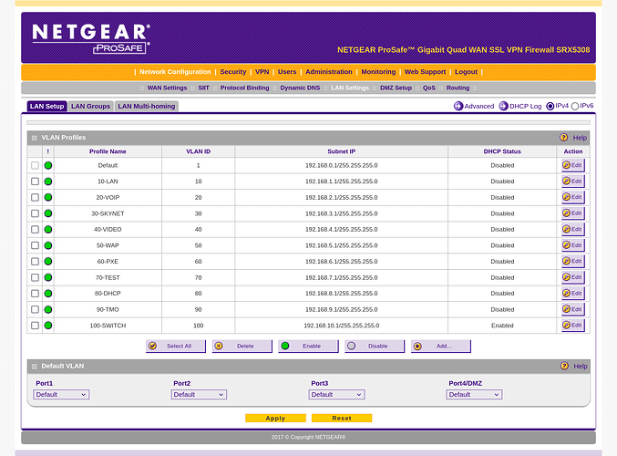Edit the 30-SKYNET profile
Image resolution: width=617 pixels, height=456 pixels.
(573, 213)
